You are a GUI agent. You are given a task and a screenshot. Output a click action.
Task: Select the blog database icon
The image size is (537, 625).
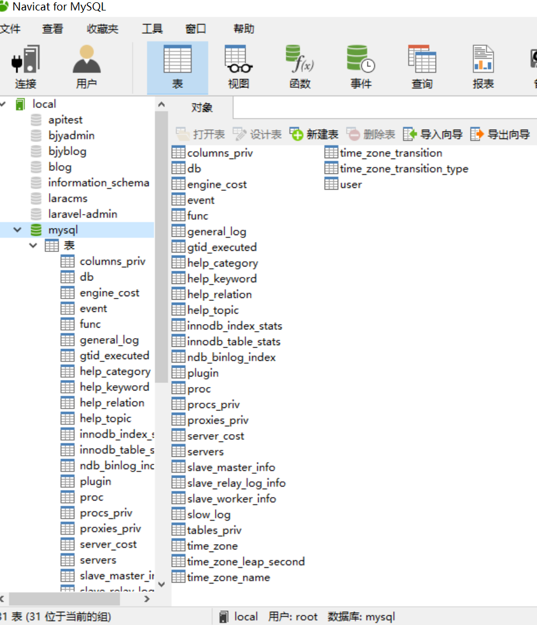point(36,167)
